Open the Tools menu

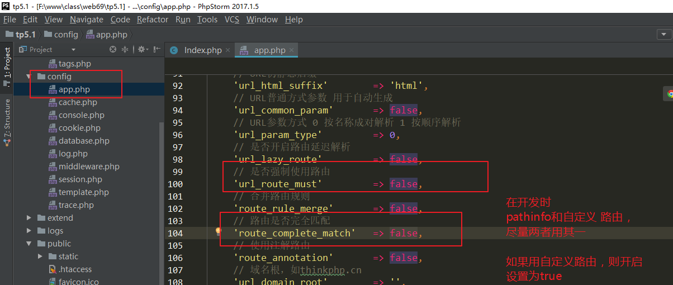(x=207, y=20)
